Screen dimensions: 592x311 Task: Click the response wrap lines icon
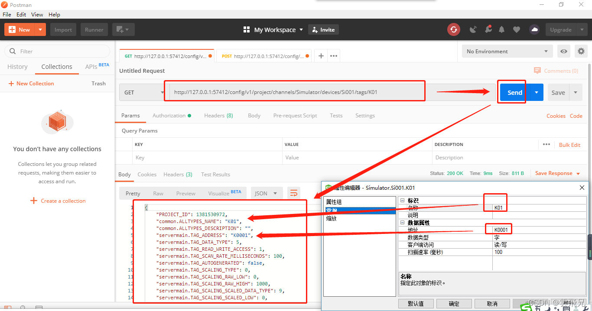(x=294, y=193)
